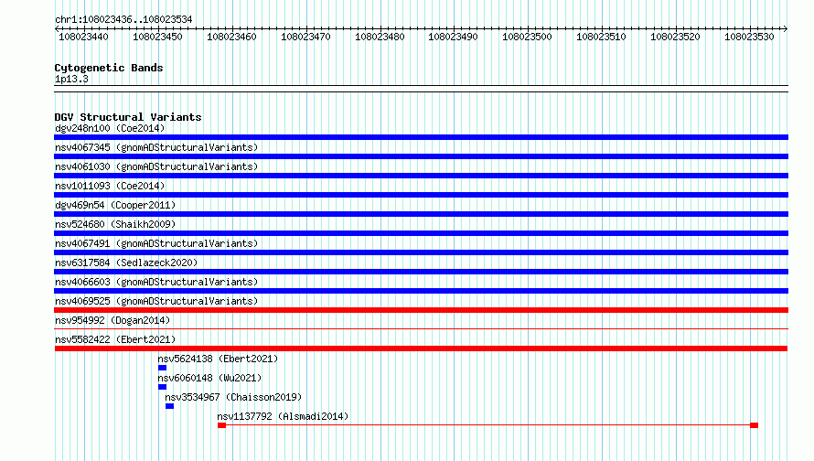Open nsv6317584 (Sedlazeck2020) label

(x=126, y=263)
